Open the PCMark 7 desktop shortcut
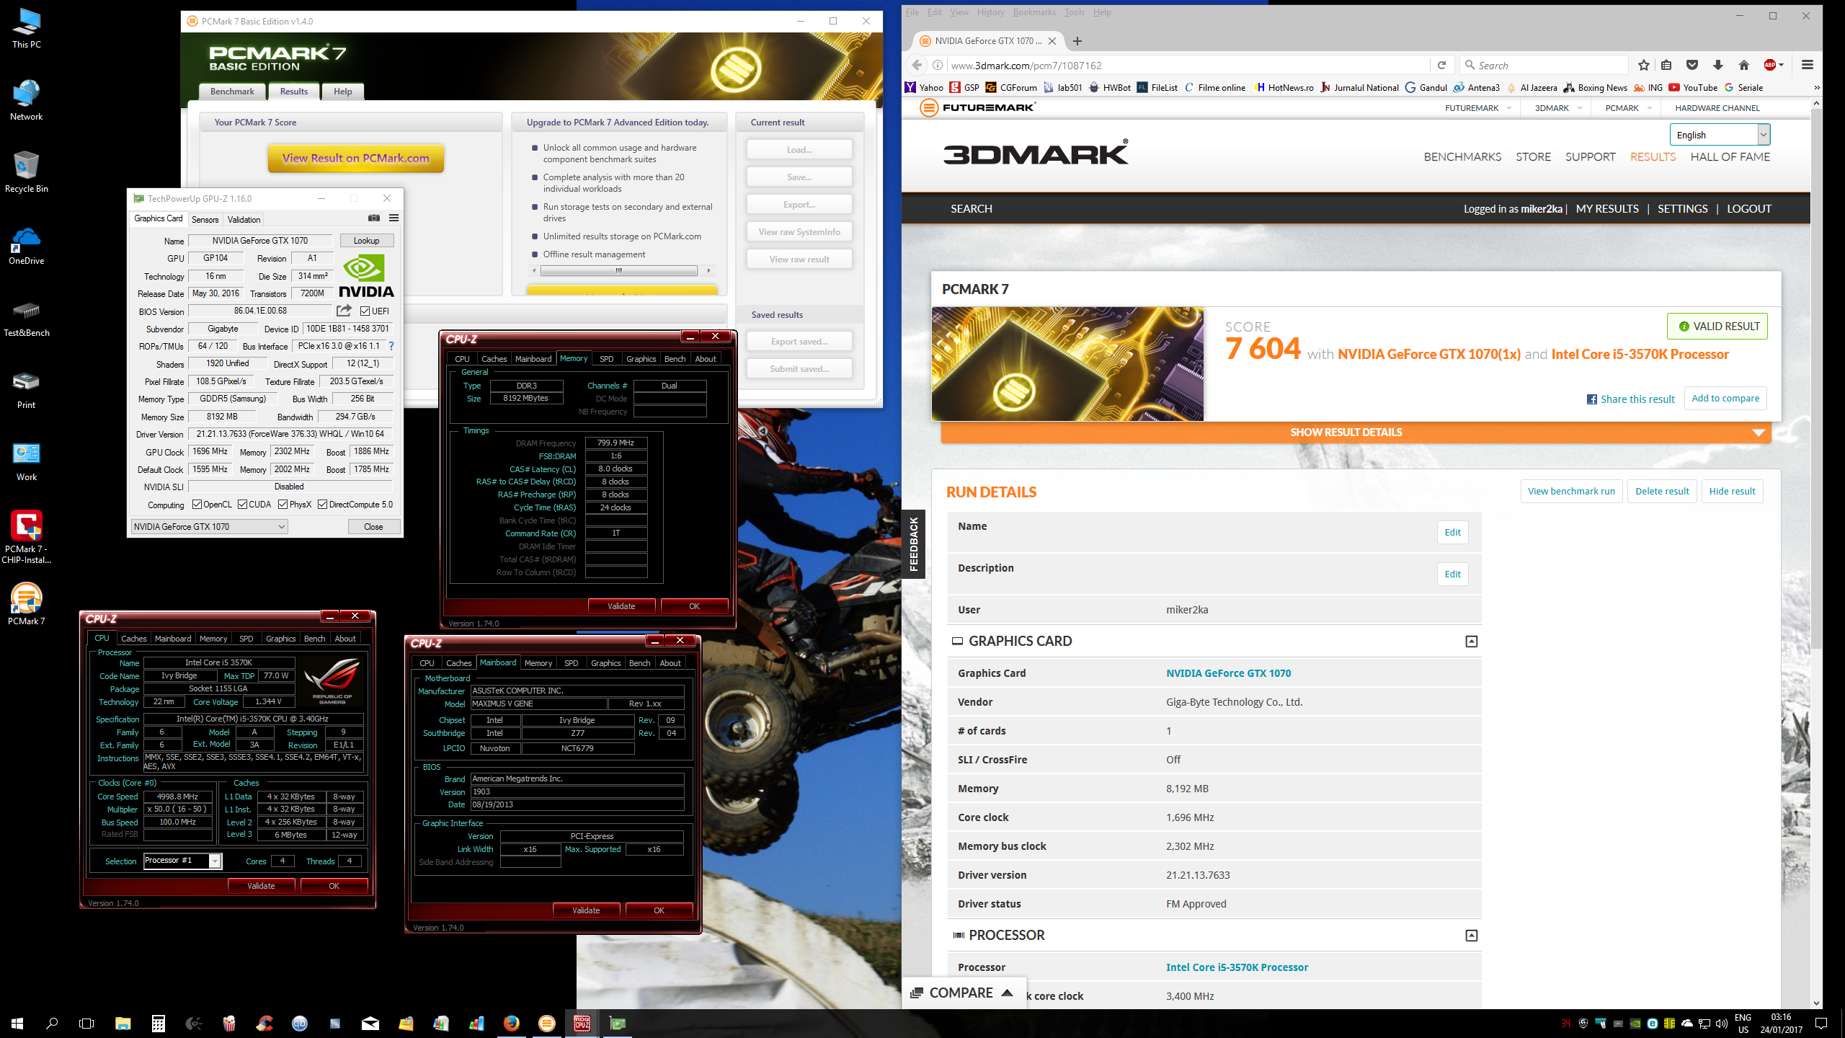The height and width of the screenshot is (1038, 1845). coord(27,604)
